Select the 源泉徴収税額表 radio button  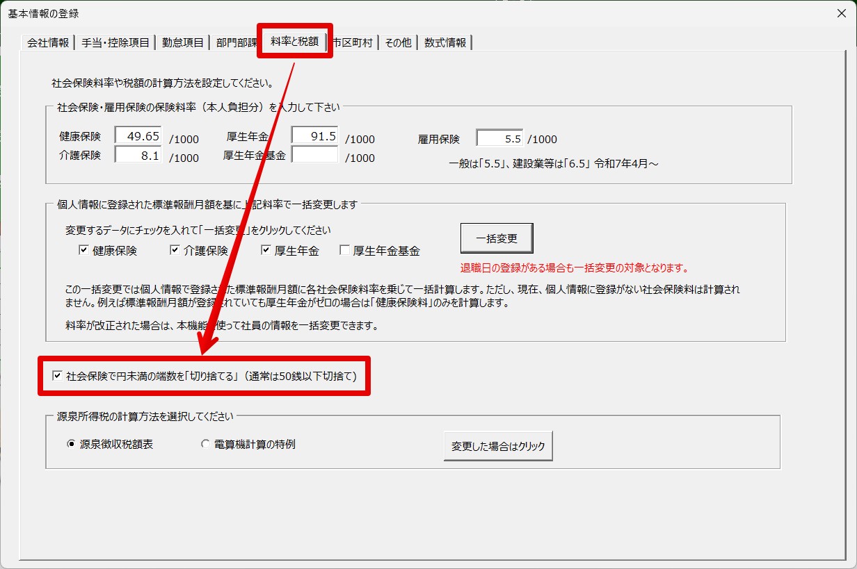tap(71, 445)
